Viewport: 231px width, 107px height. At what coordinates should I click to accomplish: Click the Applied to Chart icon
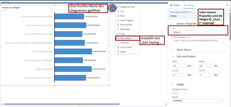118,7
